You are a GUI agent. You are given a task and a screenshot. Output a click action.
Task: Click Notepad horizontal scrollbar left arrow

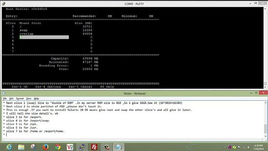(x=4, y=139)
